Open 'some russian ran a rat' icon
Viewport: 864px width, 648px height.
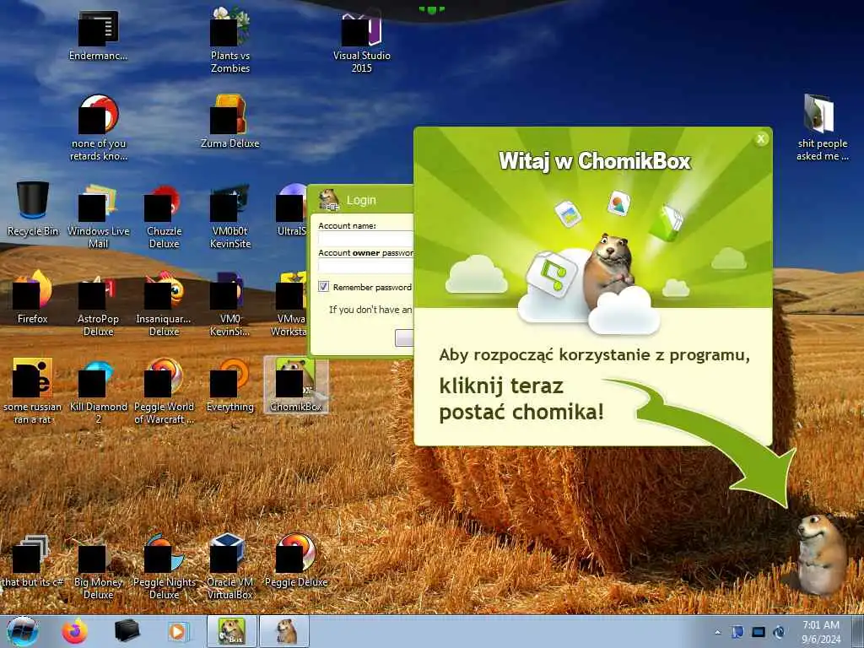[x=33, y=391]
